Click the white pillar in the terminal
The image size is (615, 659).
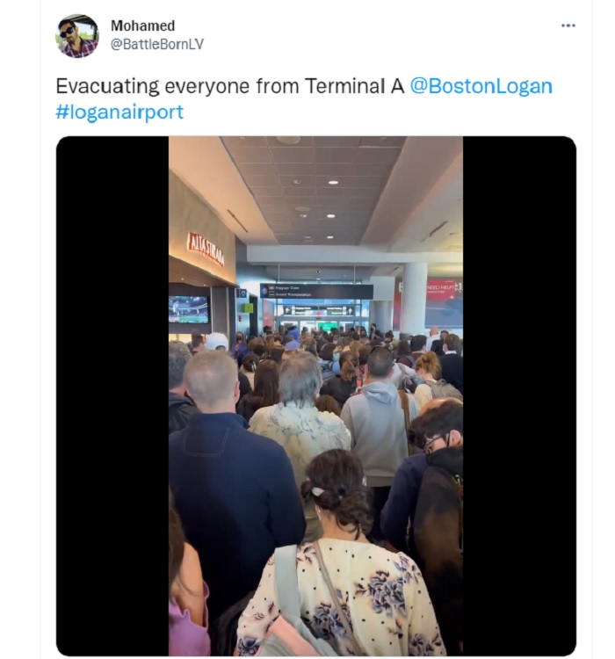click(x=414, y=300)
